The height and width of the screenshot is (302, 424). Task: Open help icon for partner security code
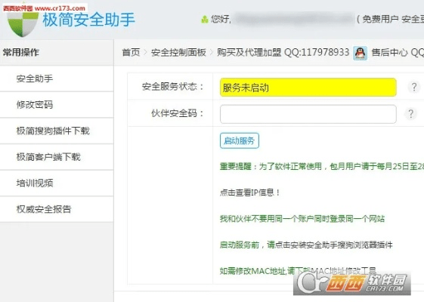pyautogui.click(x=410, y=114)
